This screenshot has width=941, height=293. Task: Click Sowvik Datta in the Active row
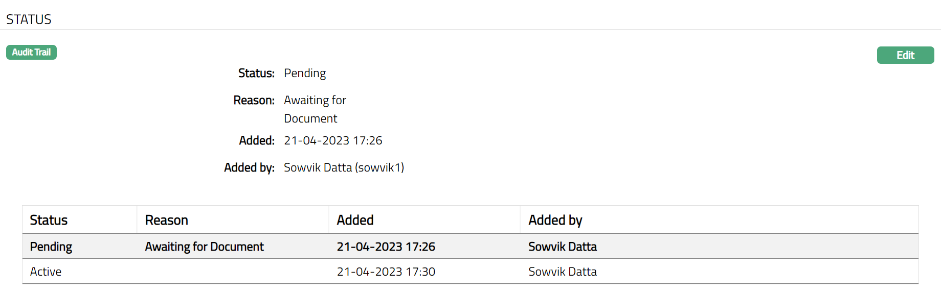click(x=562, y=272)
